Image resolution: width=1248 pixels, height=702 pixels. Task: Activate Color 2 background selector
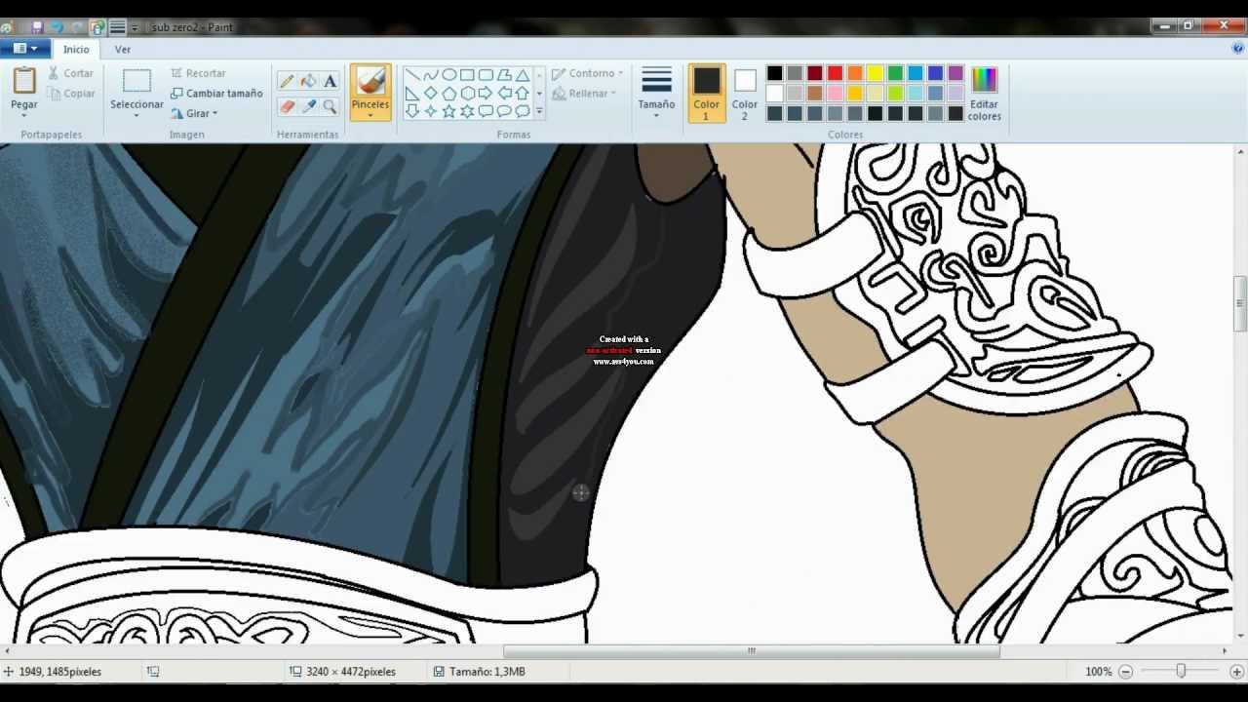coord(745,94)
